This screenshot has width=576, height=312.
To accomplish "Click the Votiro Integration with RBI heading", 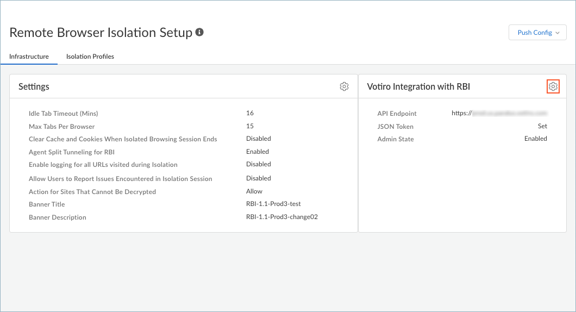I will click(x=418, y=86).
